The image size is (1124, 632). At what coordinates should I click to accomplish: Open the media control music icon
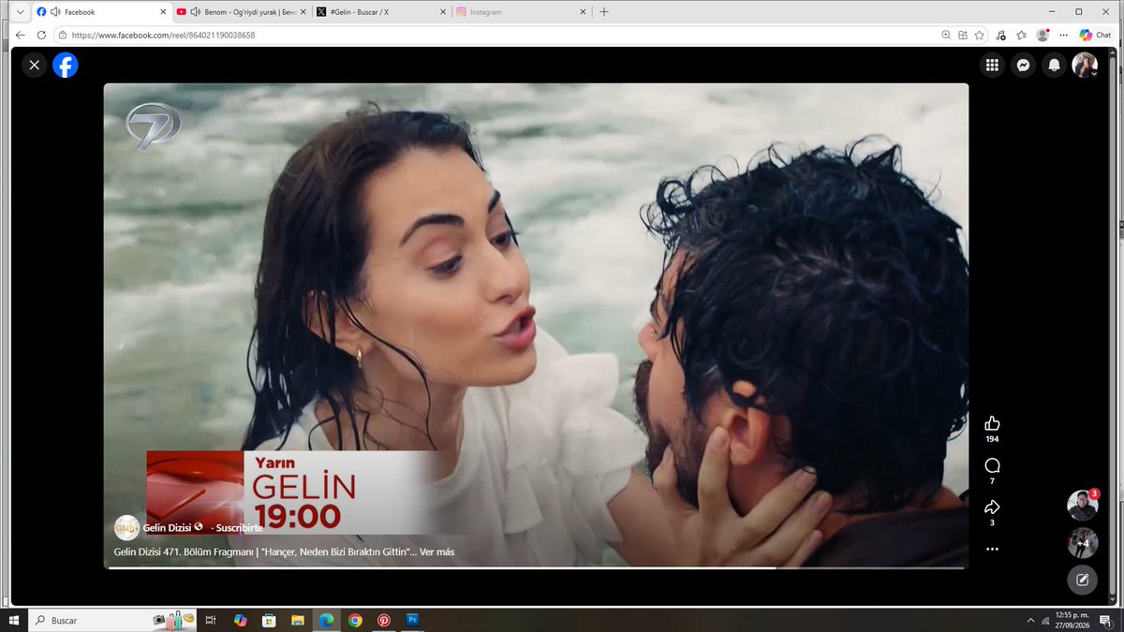tap(1001, 35)
